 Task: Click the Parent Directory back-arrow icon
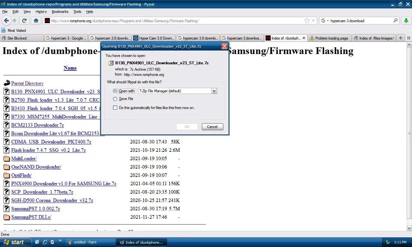click(7, 83)
